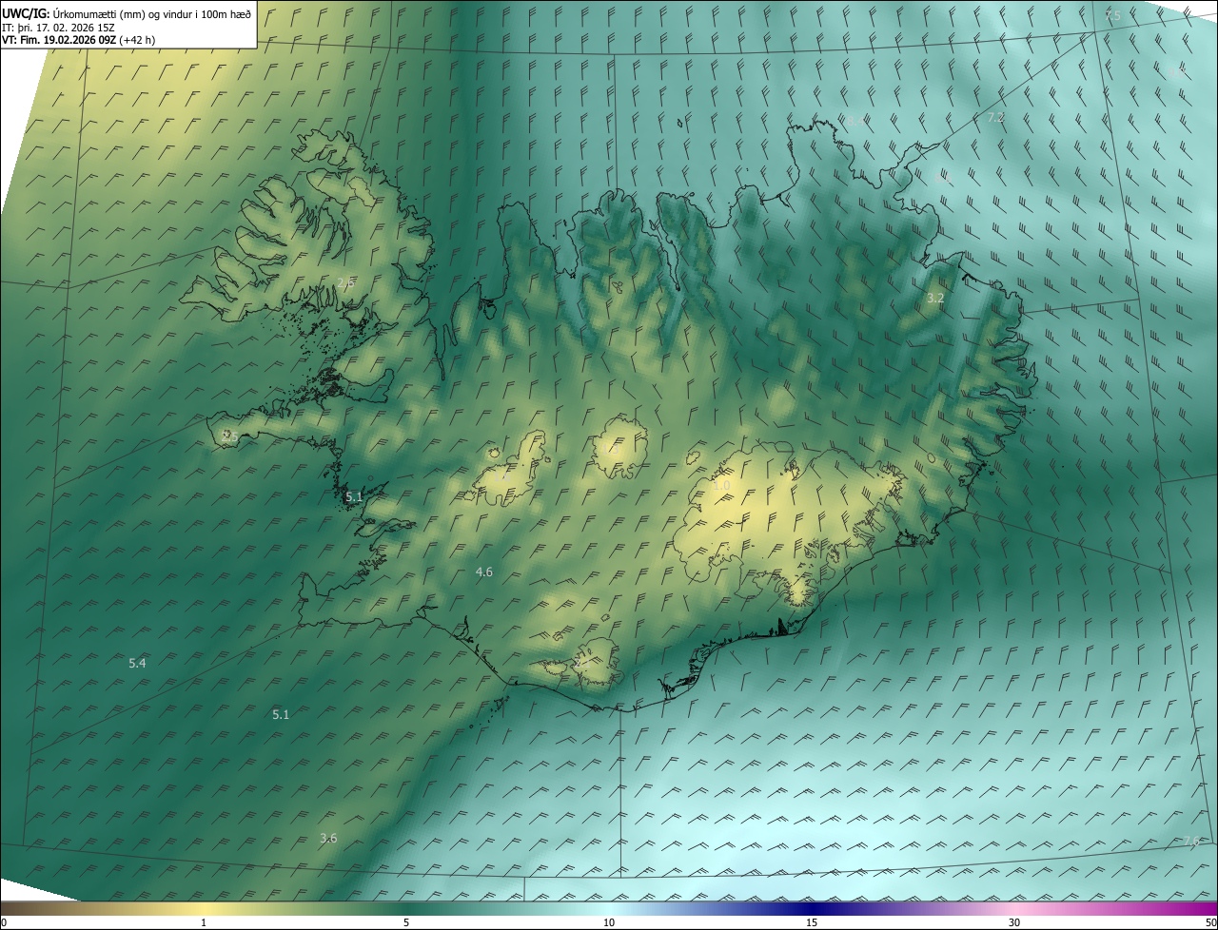
Task: Click the 5.4 value over the southwest ocean
Action: (137, 663)
